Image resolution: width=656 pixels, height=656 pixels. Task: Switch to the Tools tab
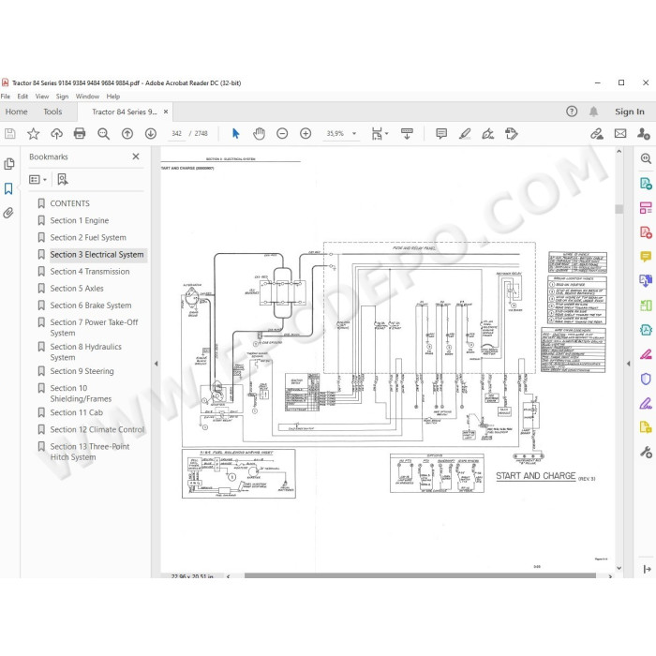tap(52, 112)
